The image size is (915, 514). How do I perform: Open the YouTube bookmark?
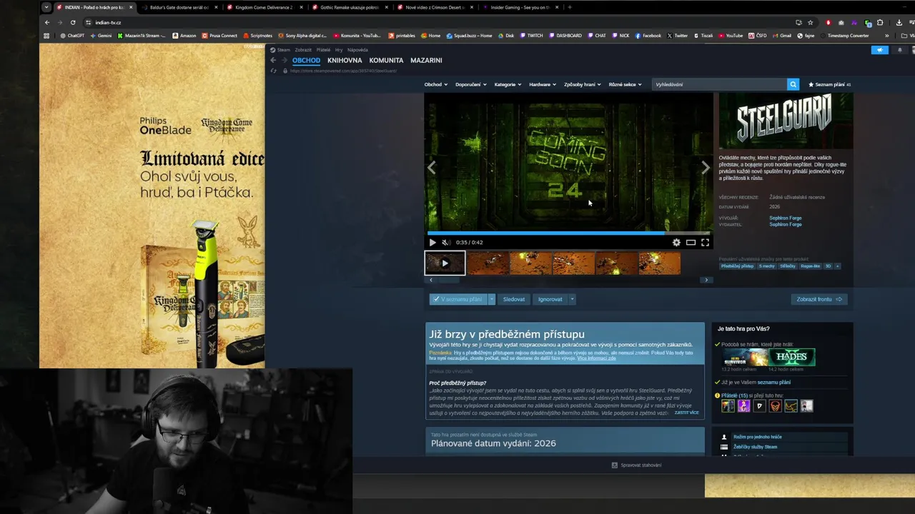coord(731,35)
